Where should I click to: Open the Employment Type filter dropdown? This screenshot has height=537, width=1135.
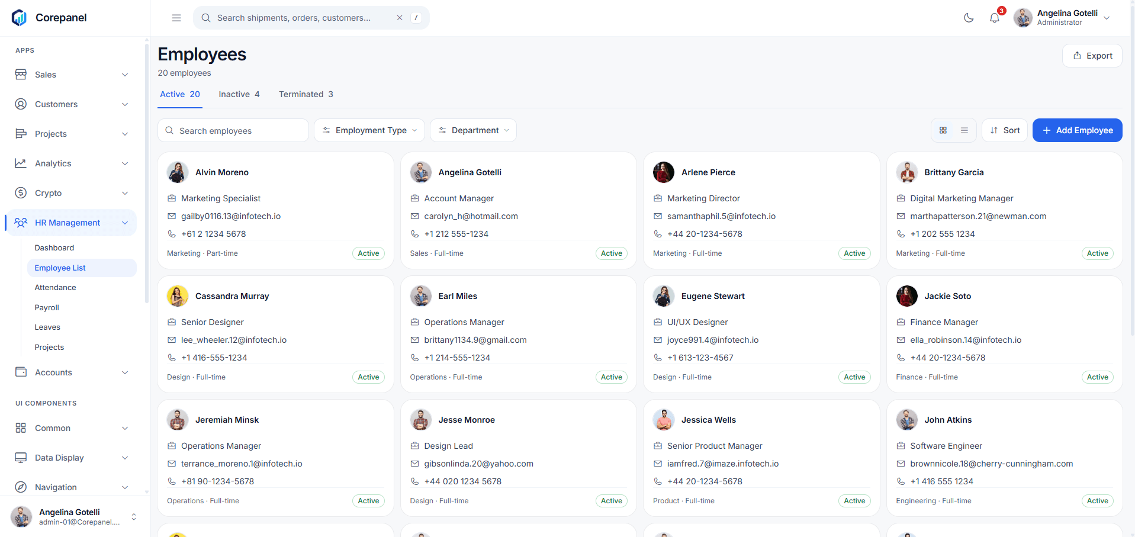pos(369,130)
